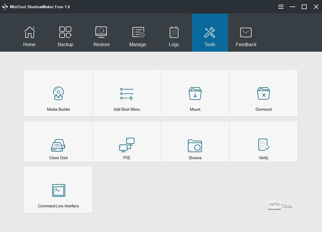The width and height of the screenshot is (322, 232).
Task: Go to the Home tab
Action: pos(29,33)
